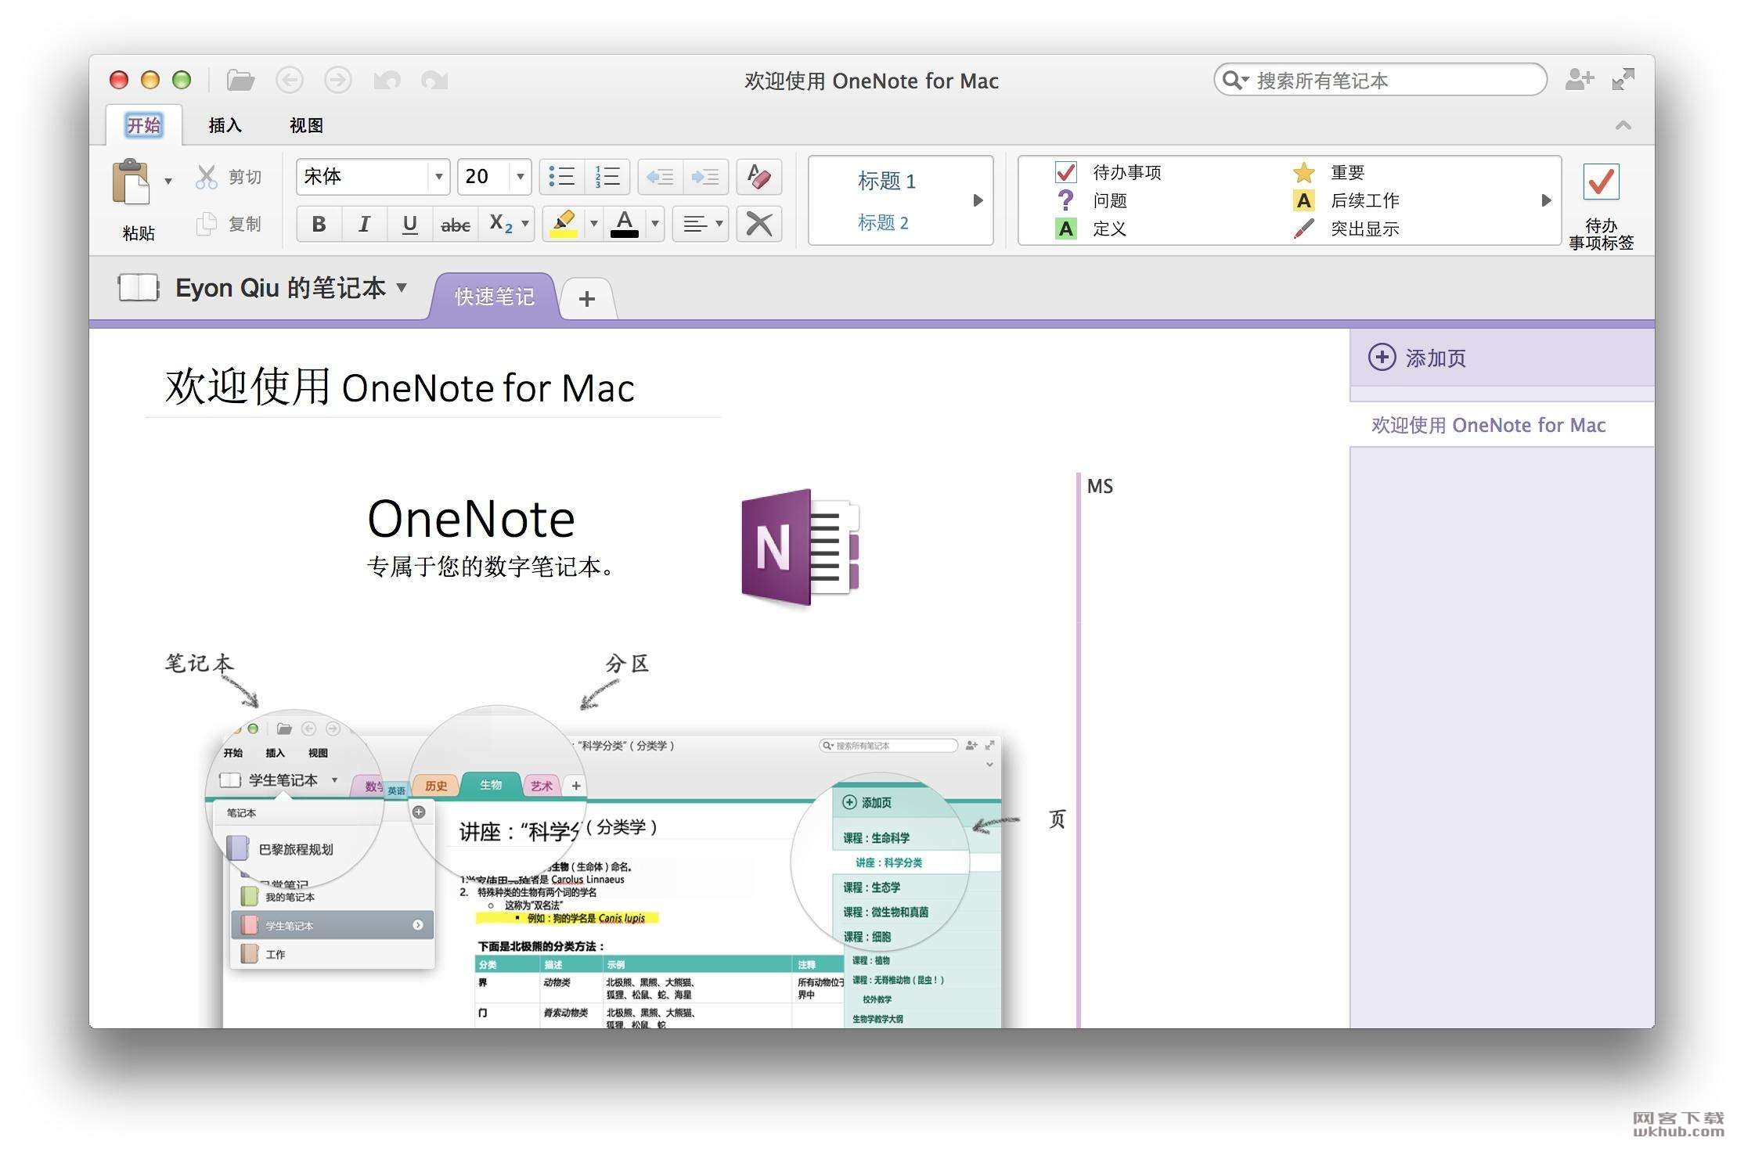Redo the last action
The height and width of the screenshot is (1152, 1744).
434,80
